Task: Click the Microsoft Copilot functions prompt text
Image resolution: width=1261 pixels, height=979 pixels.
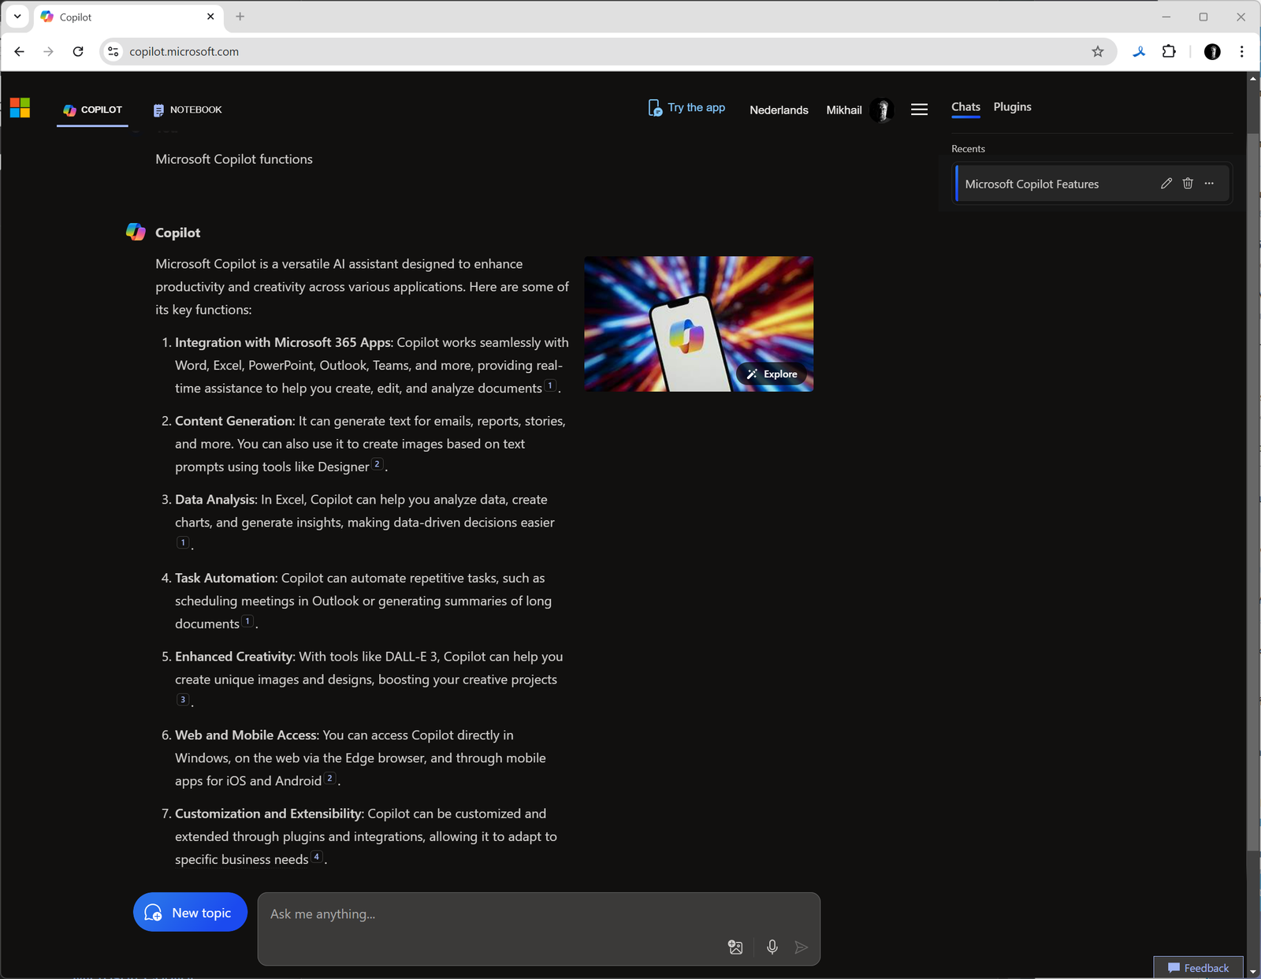Action: coord(234,159)
